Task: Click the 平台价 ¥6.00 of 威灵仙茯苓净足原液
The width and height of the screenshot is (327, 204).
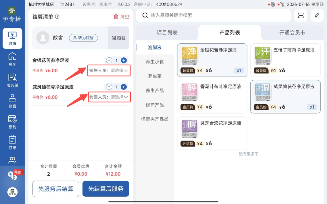Action: [x=45, y=97]
